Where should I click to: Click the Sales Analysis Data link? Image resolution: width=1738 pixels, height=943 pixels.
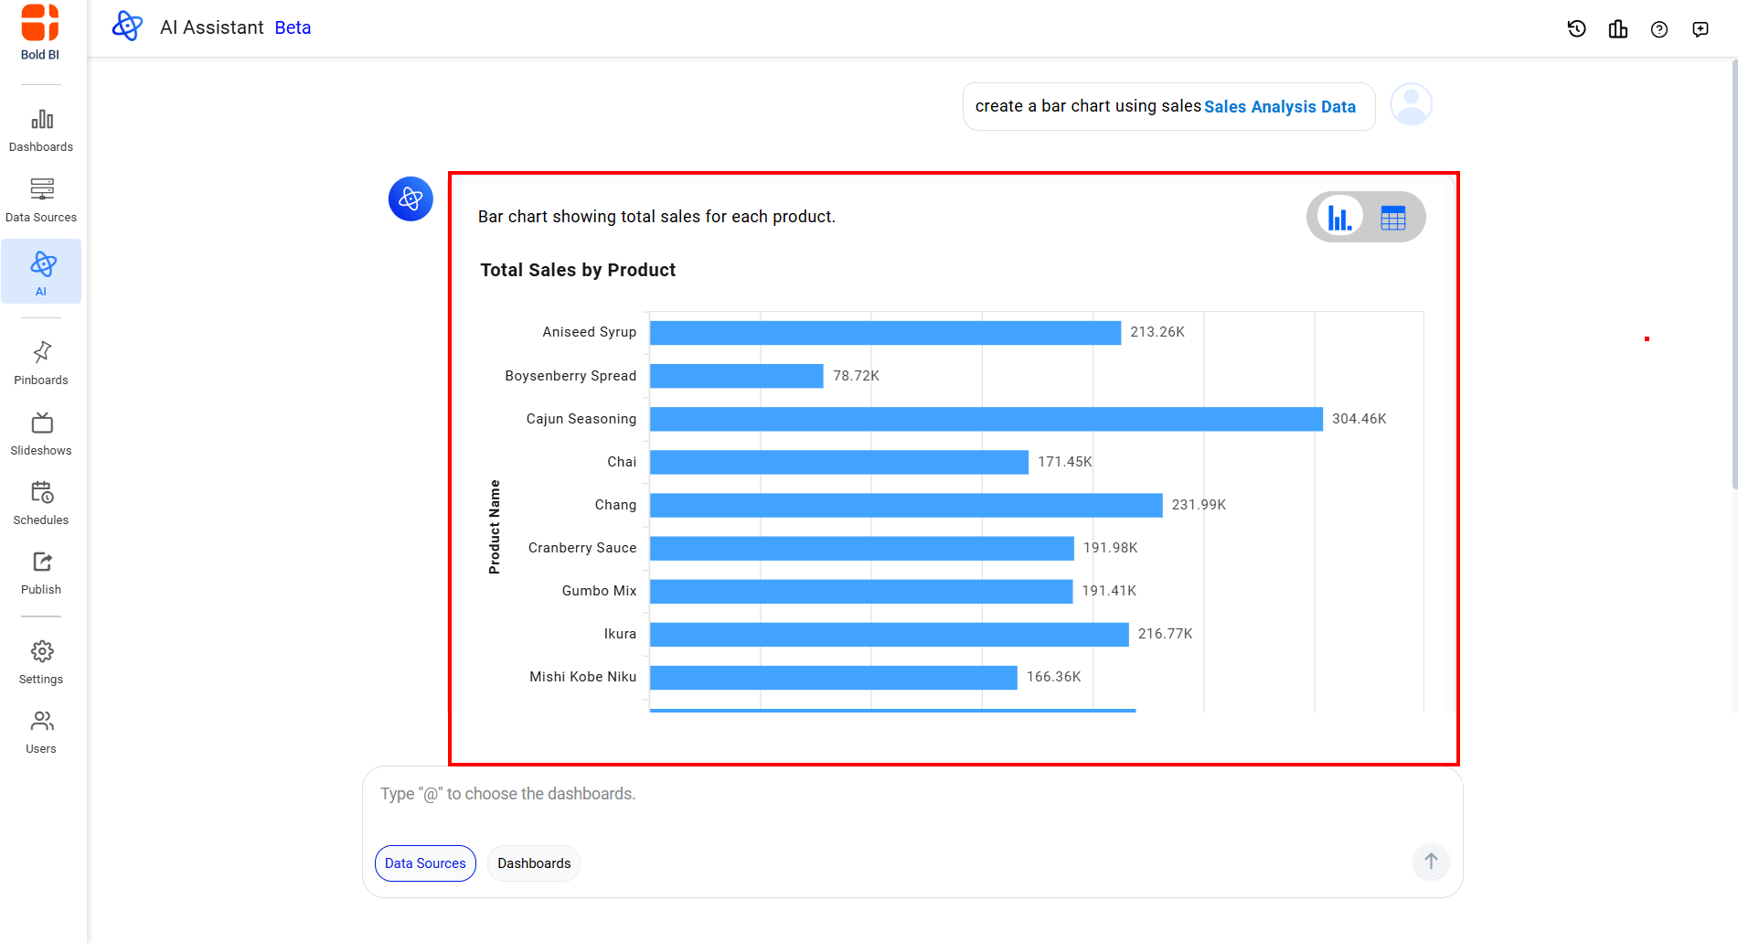pos(1279,107)
